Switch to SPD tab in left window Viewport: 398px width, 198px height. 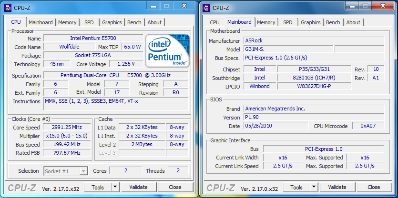point(89,22)
